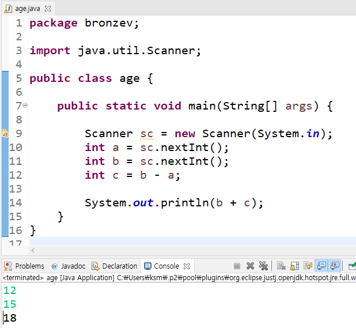The height and width of the screenshot is (328, 356).
Task: Toggle Word Wrap in console toolbar
Action: point(308,266)
